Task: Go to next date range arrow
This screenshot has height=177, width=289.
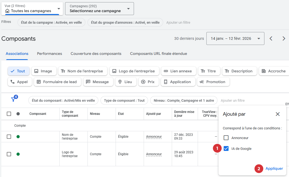Action: coord(284,38)
